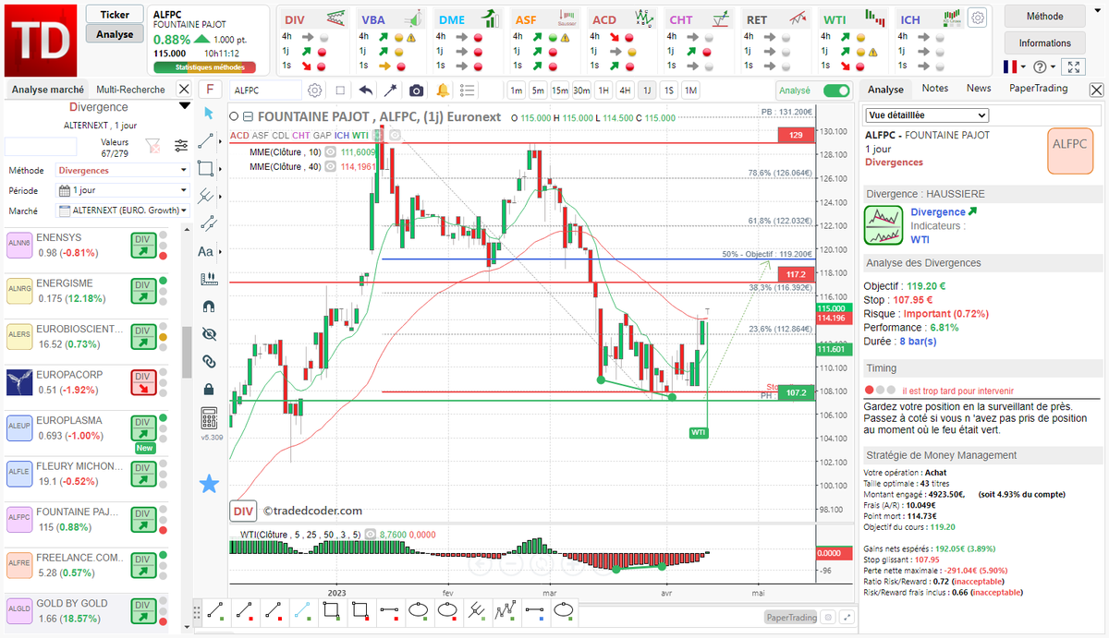The image size is (1109, 638).
Task: Open the Période 1 jour dropdown
Action: click(122, 190)
